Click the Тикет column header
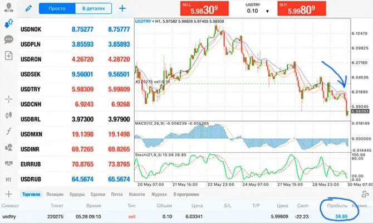This screenshot has width=373, height=223. [x=57, y=206]
